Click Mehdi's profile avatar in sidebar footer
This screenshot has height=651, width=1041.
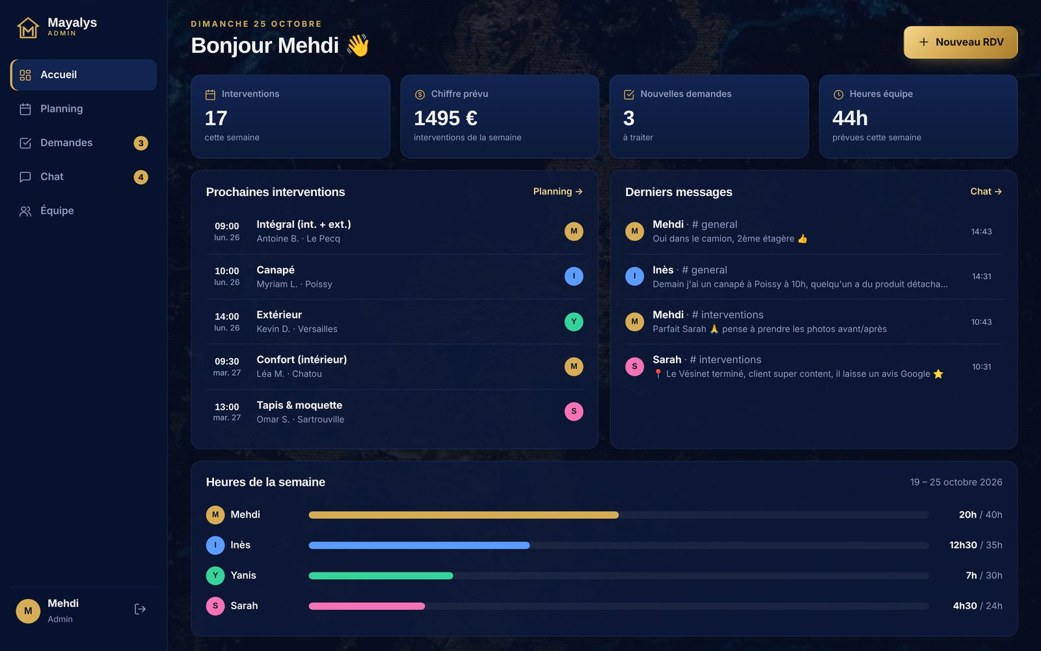28,611
